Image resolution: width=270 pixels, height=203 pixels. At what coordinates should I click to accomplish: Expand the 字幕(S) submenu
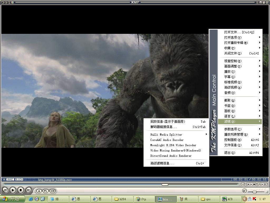pyautogui.click(x=240, y=77)
